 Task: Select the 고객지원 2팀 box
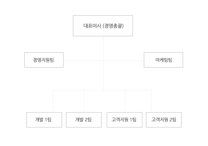(164, 120)
